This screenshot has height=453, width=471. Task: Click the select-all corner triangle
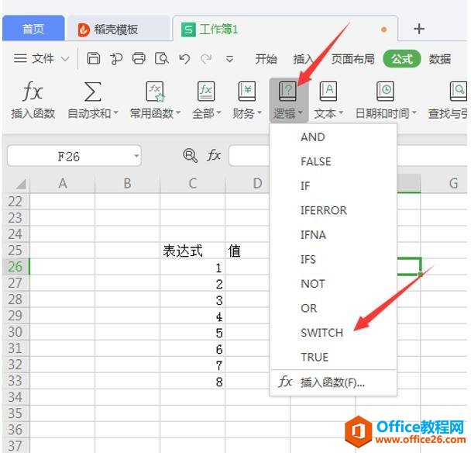tap(21, 184)
